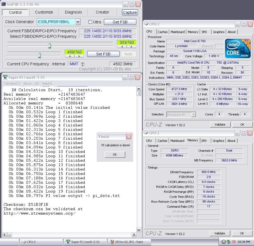Open the Diagnosis tab in SetFSB
Screen dimensions: 254x246
[x=73, y=12]
